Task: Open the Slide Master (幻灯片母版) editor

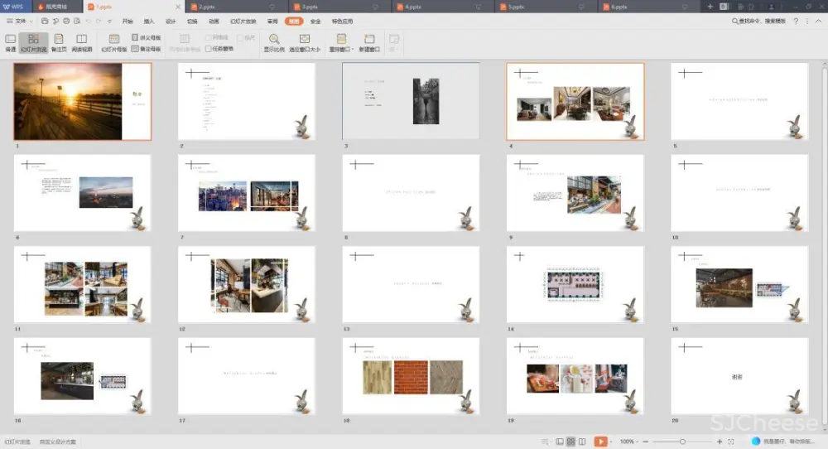Action: pos(113,42)
